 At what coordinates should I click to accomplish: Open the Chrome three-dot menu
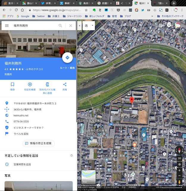pos(182,10)
